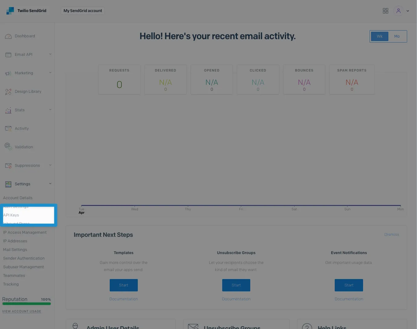Open Unsubscribe Groups Documentation link
Image resolution: width=417 pixels, height=329 pixels.
[x=236, y=299]
